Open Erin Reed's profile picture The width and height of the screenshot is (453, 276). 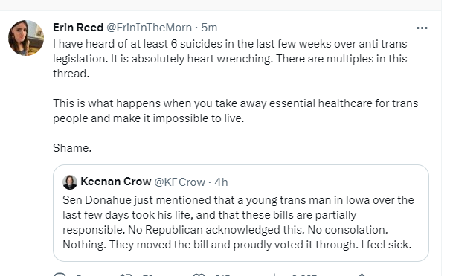[x=26, y=38]
